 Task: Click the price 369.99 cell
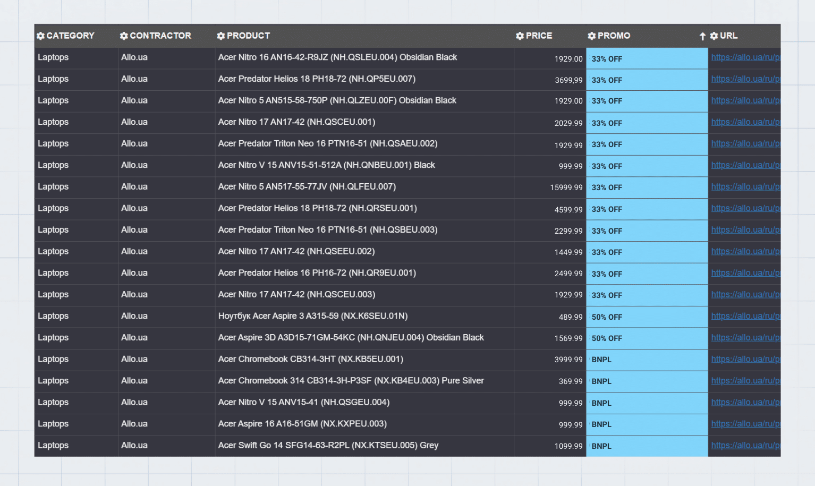coord(570,381)
